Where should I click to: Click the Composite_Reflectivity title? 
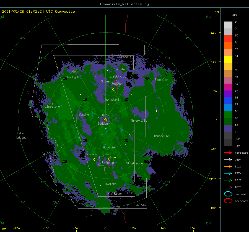coord(124,4)
